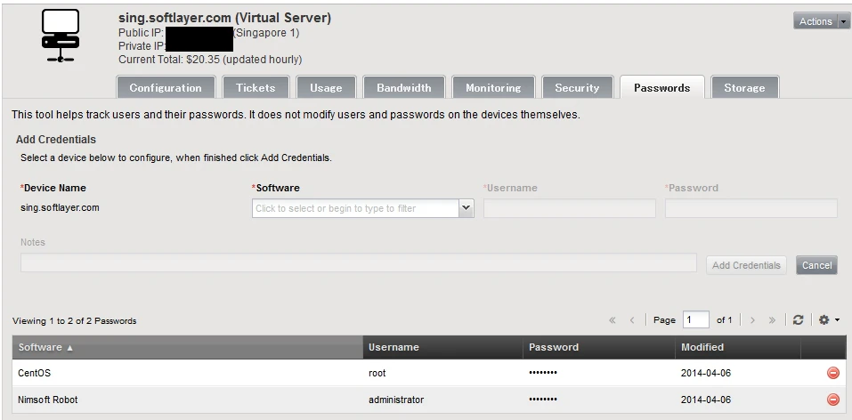852x420 pixels.
Task: Sort by the Modified column header
Action: [738, 347]
